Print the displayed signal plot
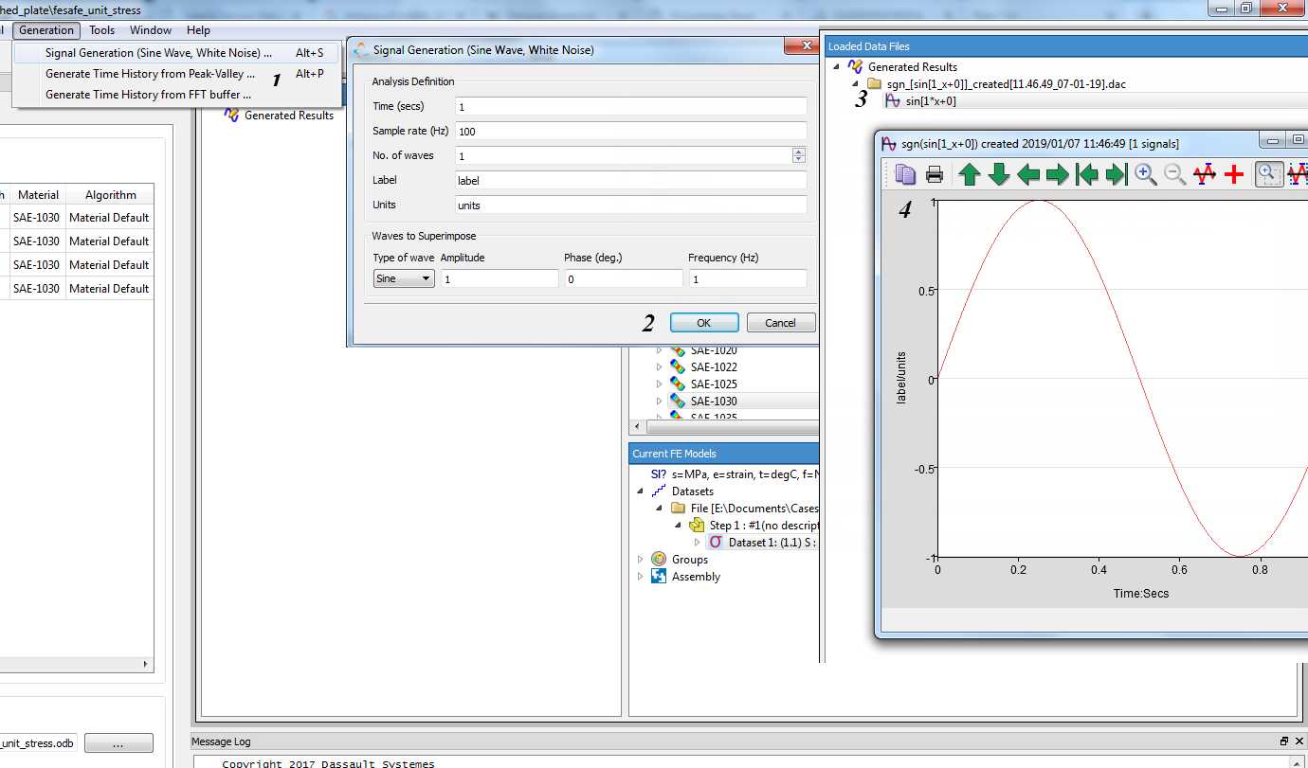Image resolution: width=1308 pixels, height=768 pixels. pos(935,174)
